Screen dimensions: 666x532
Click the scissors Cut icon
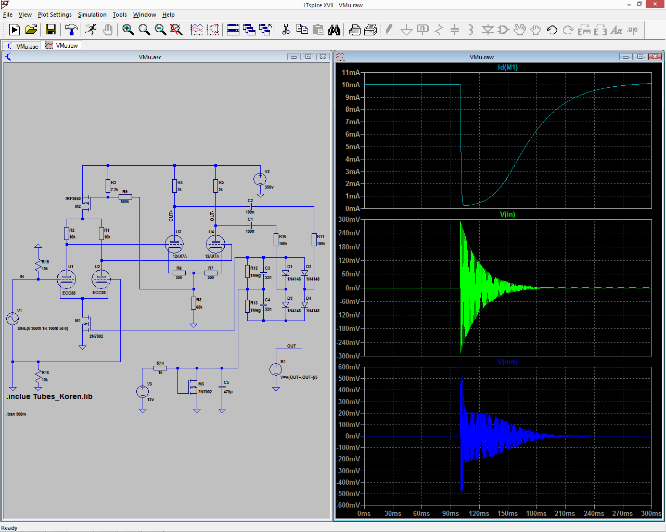(286, 30)
